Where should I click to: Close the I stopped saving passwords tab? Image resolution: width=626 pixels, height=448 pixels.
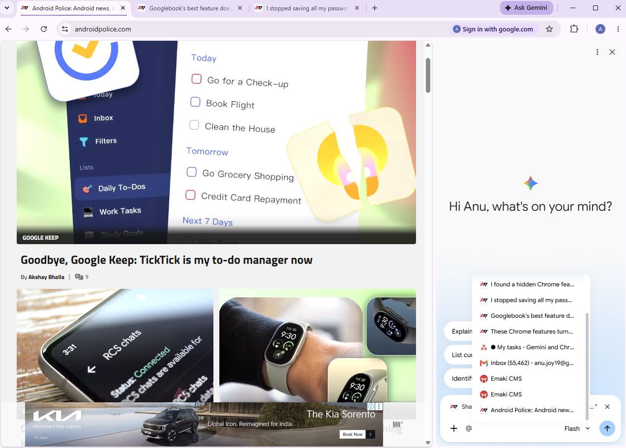357,8
